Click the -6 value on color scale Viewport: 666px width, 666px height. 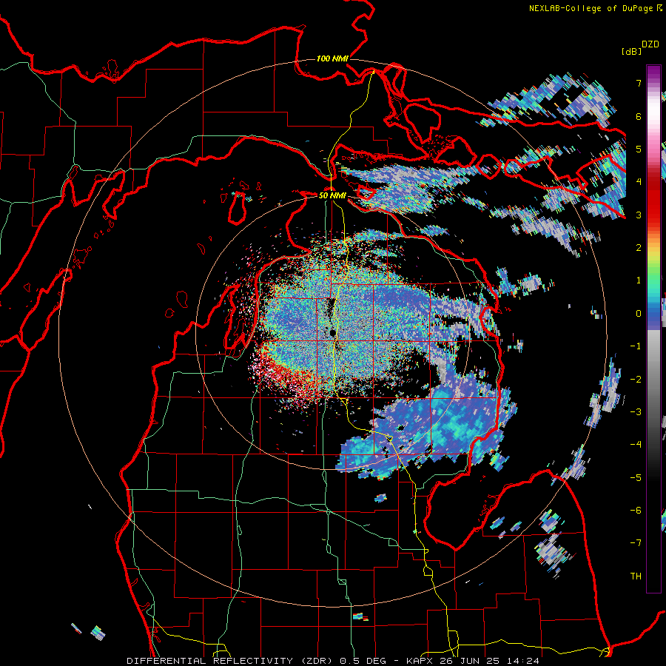coord(636,511)
